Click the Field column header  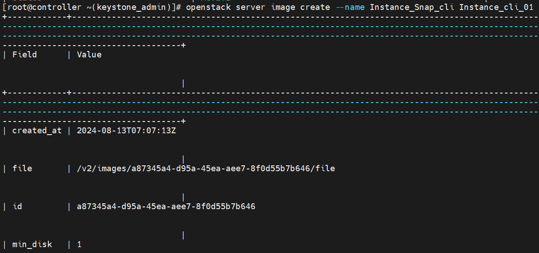[24, 55]
